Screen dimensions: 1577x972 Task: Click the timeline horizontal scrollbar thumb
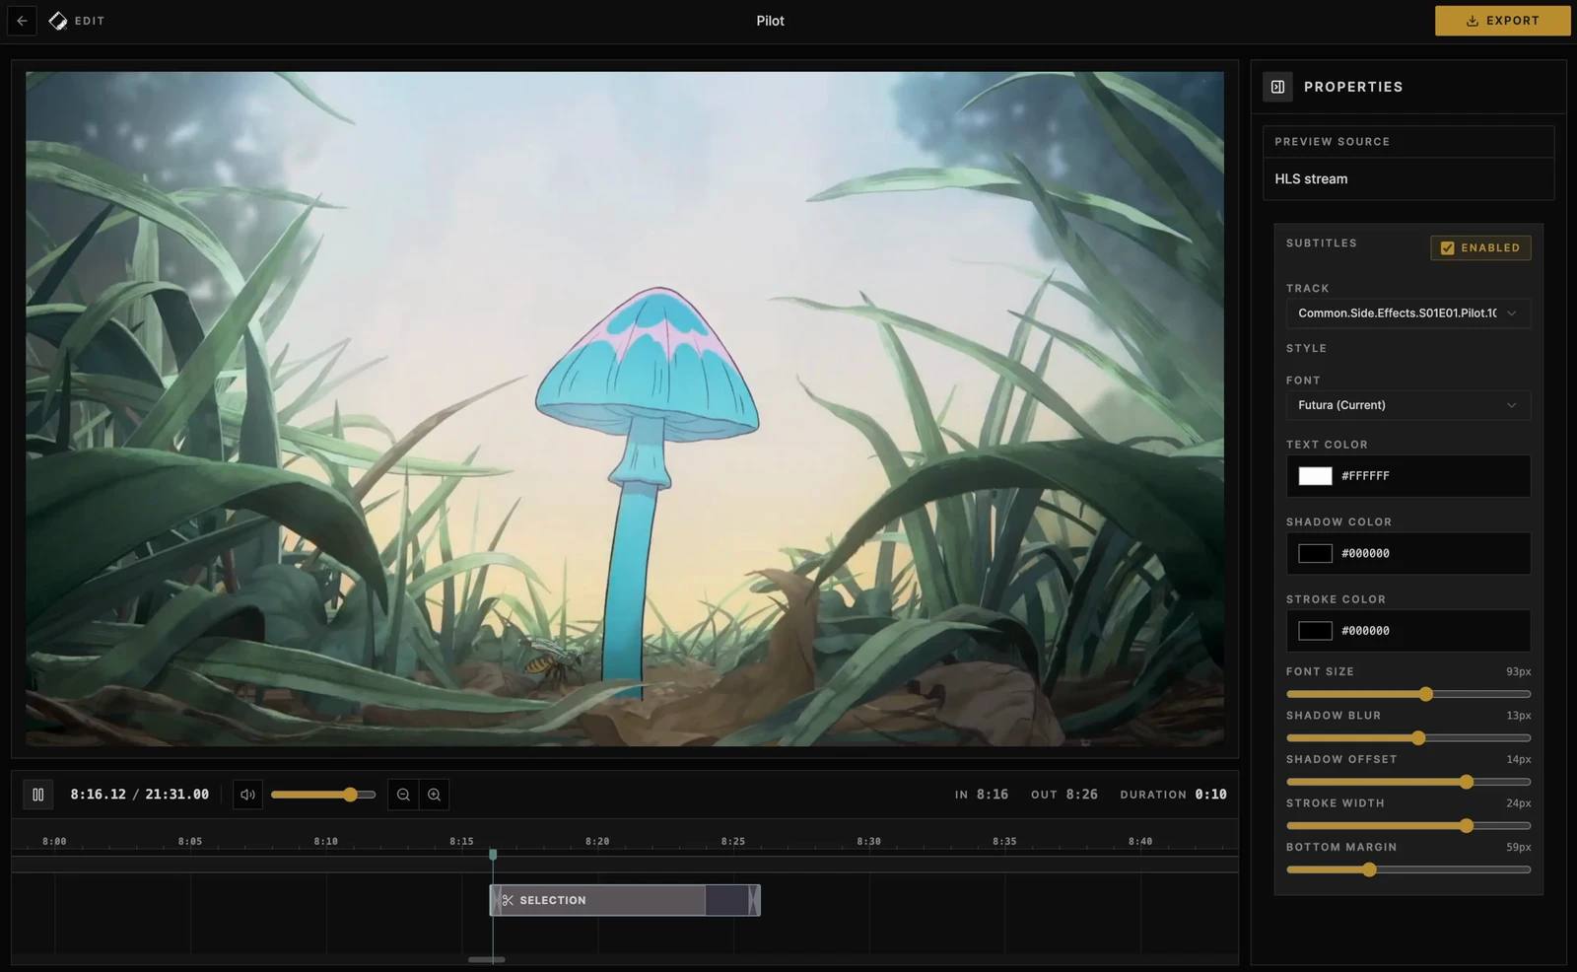(486, 959)
